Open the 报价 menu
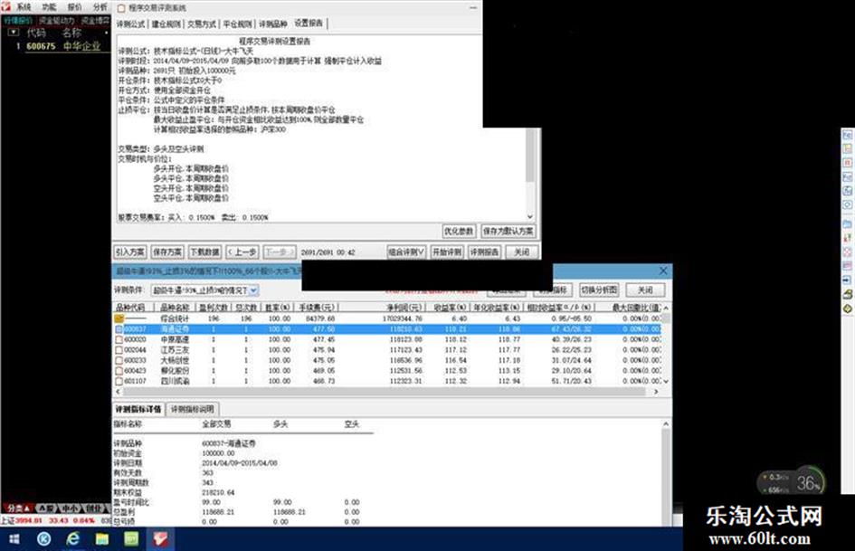The width and height of the screenshot is (855, 551). [x=74, y=7]
